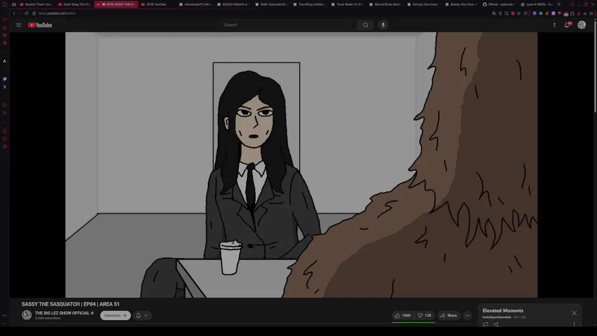597x336 pixels.
Task: Click the SASSY THE SASQUATCH video title
Action: [70, 304]
